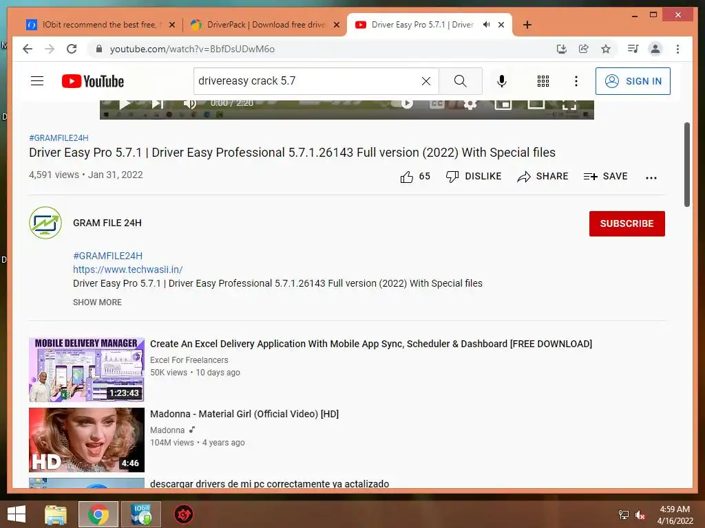Open Madonna Material Girl video title
705x528 pixels.
tap(244, 414)
